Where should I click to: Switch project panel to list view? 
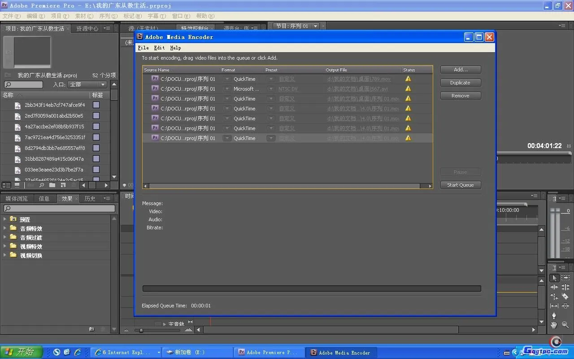6,185
